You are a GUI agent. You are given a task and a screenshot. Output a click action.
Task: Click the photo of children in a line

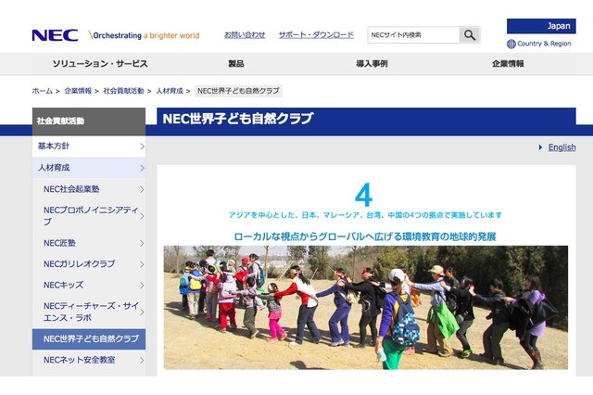click(366, 307)
